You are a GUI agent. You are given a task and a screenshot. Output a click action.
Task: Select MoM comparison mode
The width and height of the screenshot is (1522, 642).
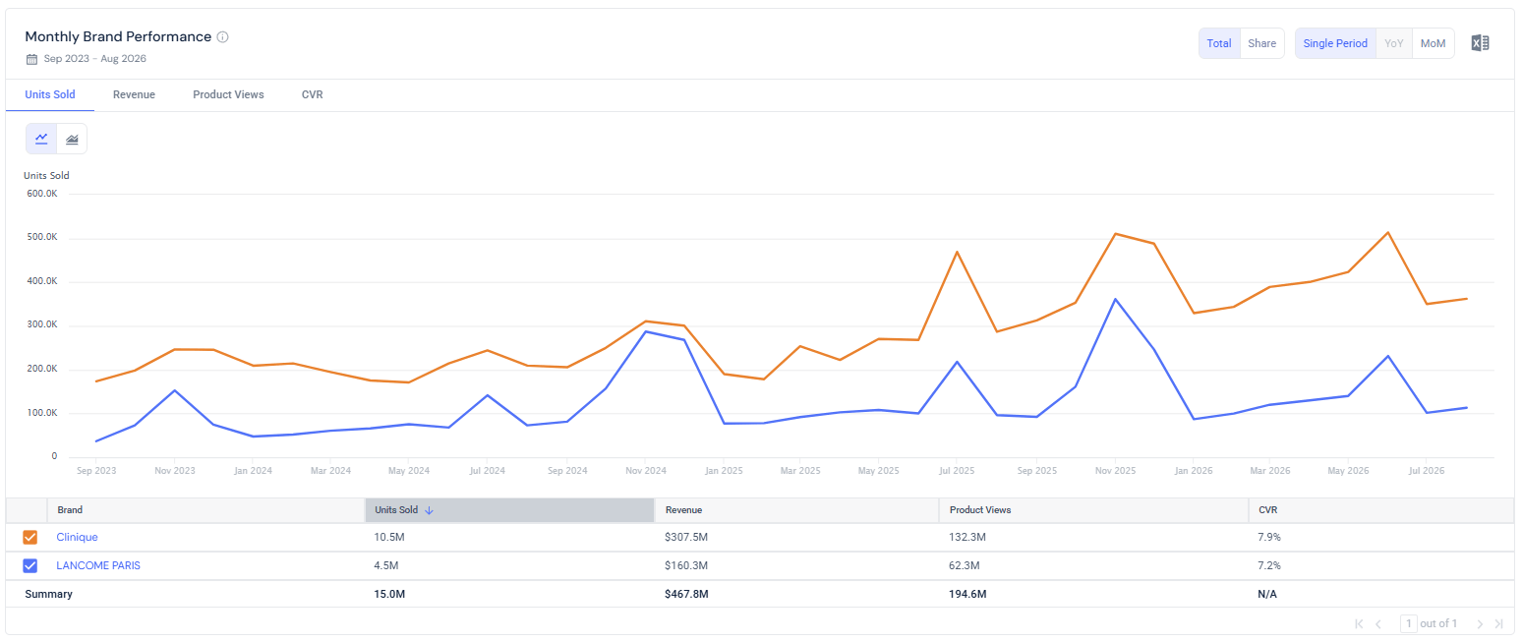coord(1433,43)
